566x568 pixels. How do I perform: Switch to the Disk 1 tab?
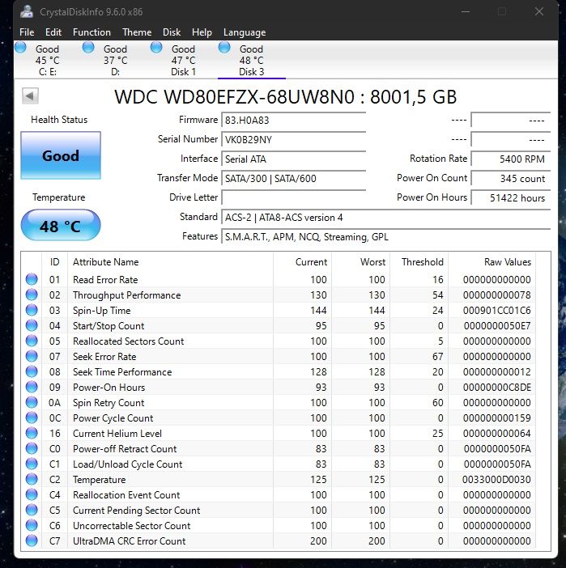184,60
